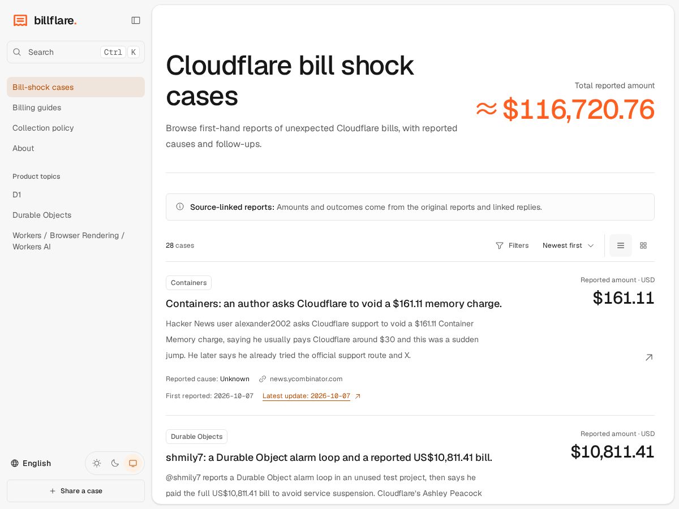This screenshot has height=509, width=679.
Task: Click "Reported cause: Unknown" text
Action: [x=208, y=379]
